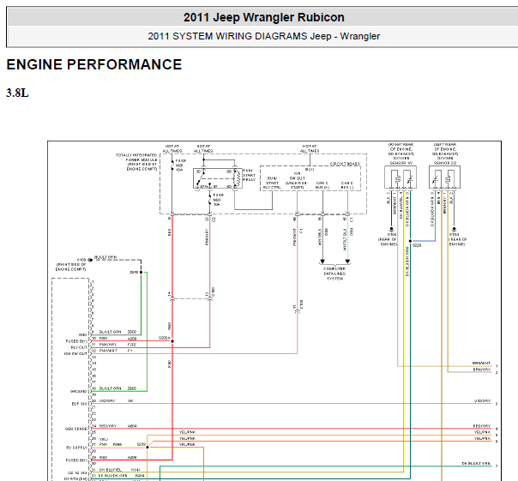Click the 'VIO/GRY' label at right edge
Image resolution: width=518 pixels, height=481 pixels.
(x=482, y=400)
